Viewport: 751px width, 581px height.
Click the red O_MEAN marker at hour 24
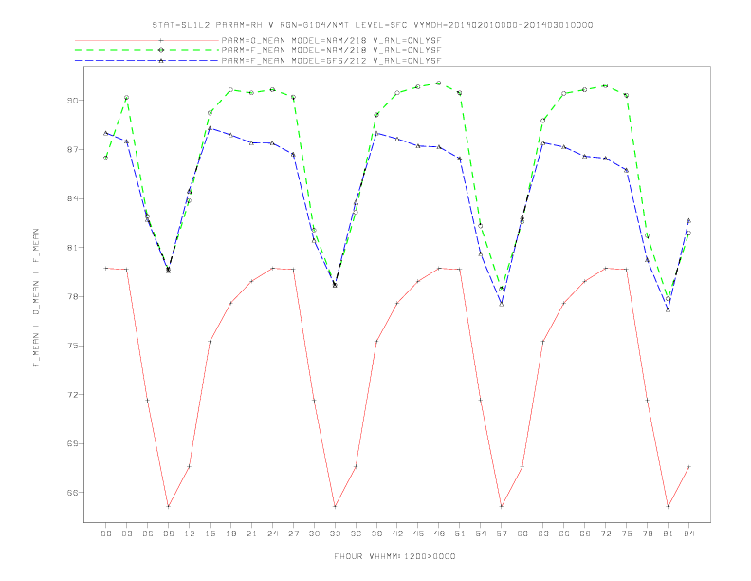(272, 268)
